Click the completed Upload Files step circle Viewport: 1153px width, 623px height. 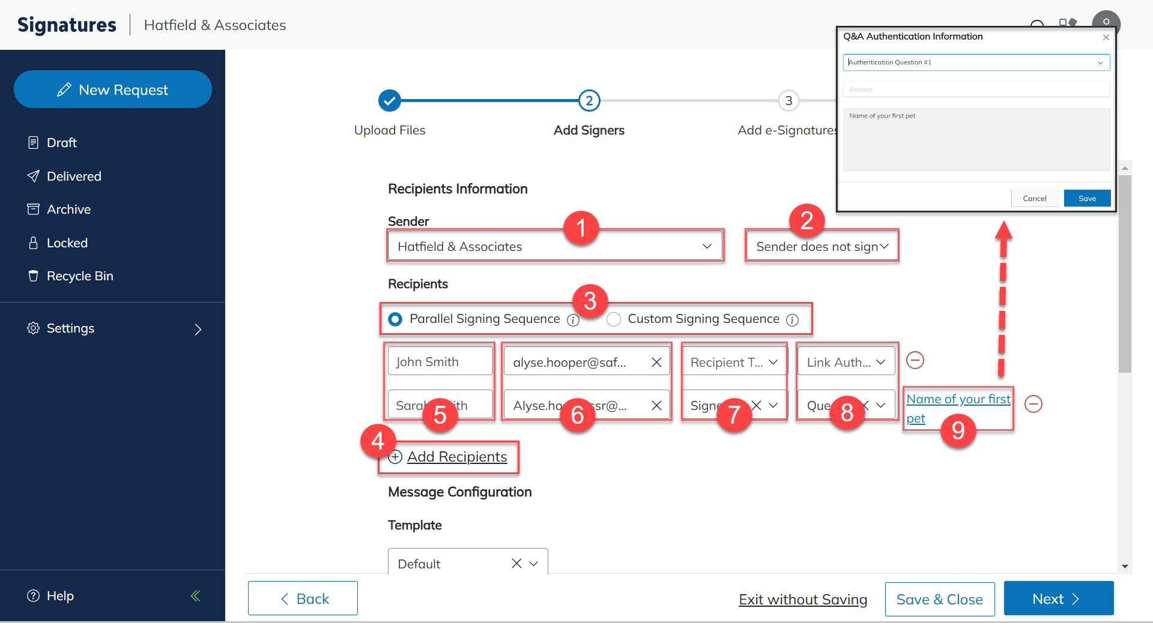(x=390, y=101)
